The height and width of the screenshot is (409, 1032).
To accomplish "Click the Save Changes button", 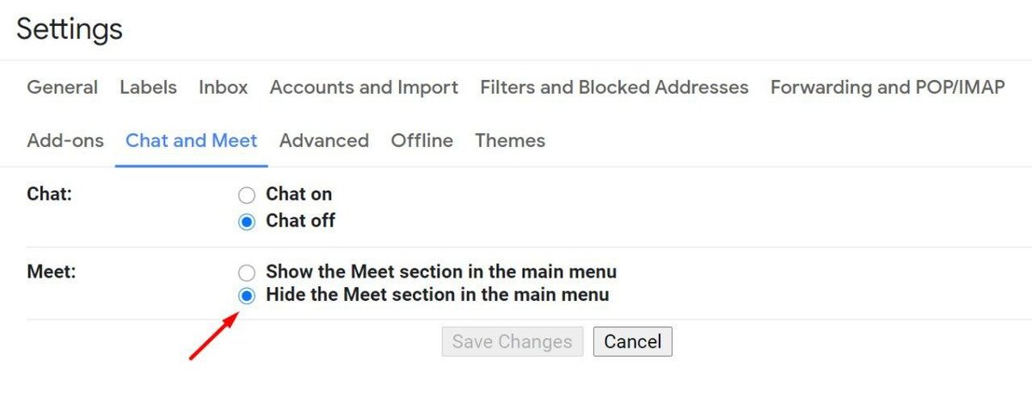I will pyautogui.click(x=513, y=341).
